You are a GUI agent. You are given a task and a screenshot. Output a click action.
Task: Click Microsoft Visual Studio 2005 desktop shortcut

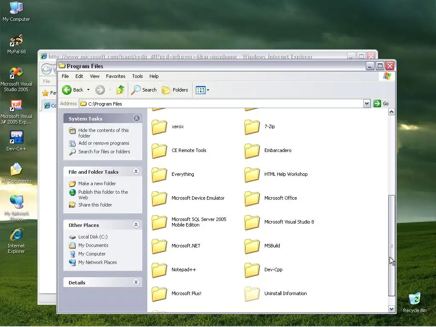[16, 79]
